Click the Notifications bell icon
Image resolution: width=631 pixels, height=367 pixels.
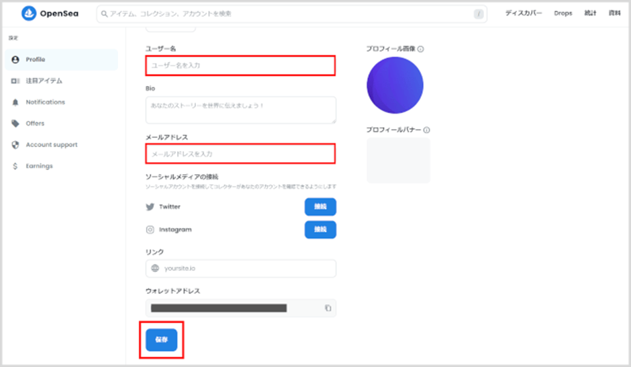(15, 102)
